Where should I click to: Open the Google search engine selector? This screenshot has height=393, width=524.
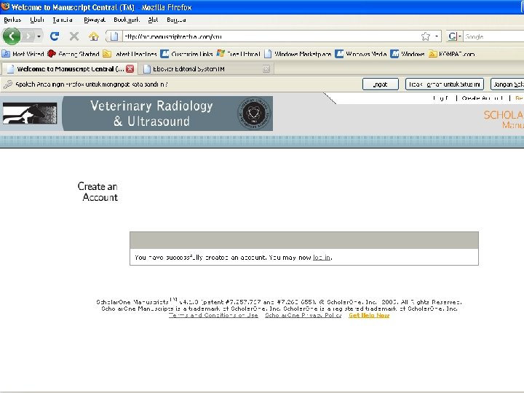[455, 36]
